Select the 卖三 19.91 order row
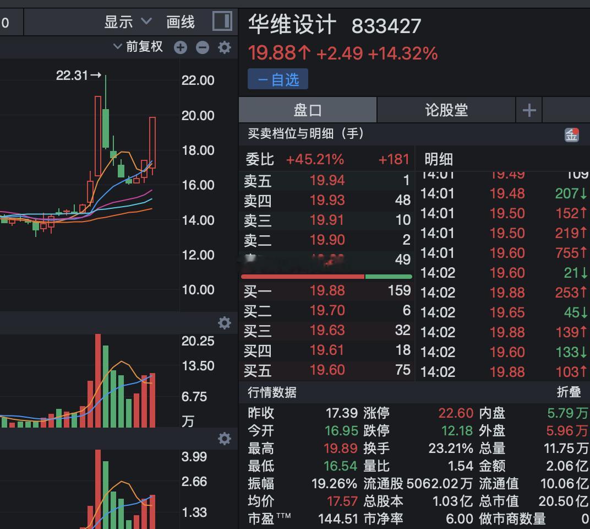Image resolution: width=590 pixels, height=529 pixels. coord(326,220)
